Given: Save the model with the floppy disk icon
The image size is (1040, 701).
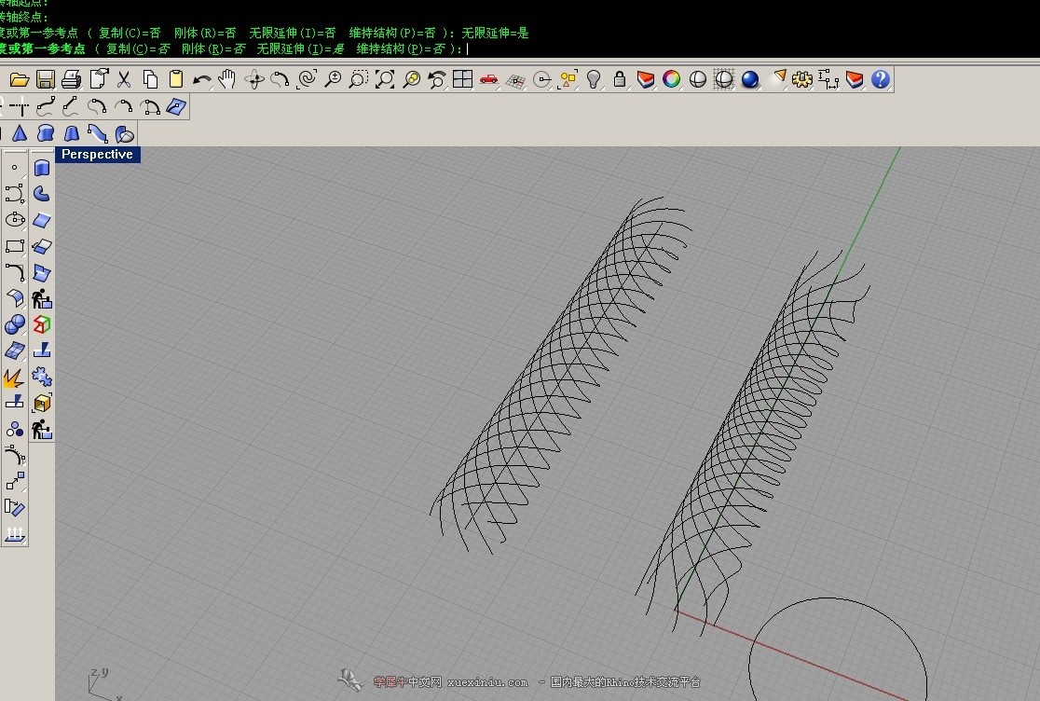Looking at the screenshot, I should click(45, 79).
